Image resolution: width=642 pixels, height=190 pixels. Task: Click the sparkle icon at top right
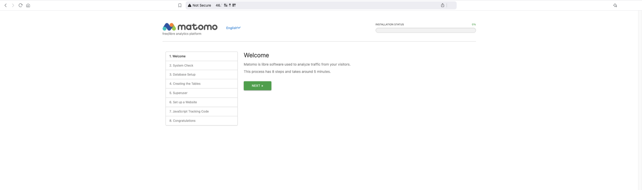615,5
